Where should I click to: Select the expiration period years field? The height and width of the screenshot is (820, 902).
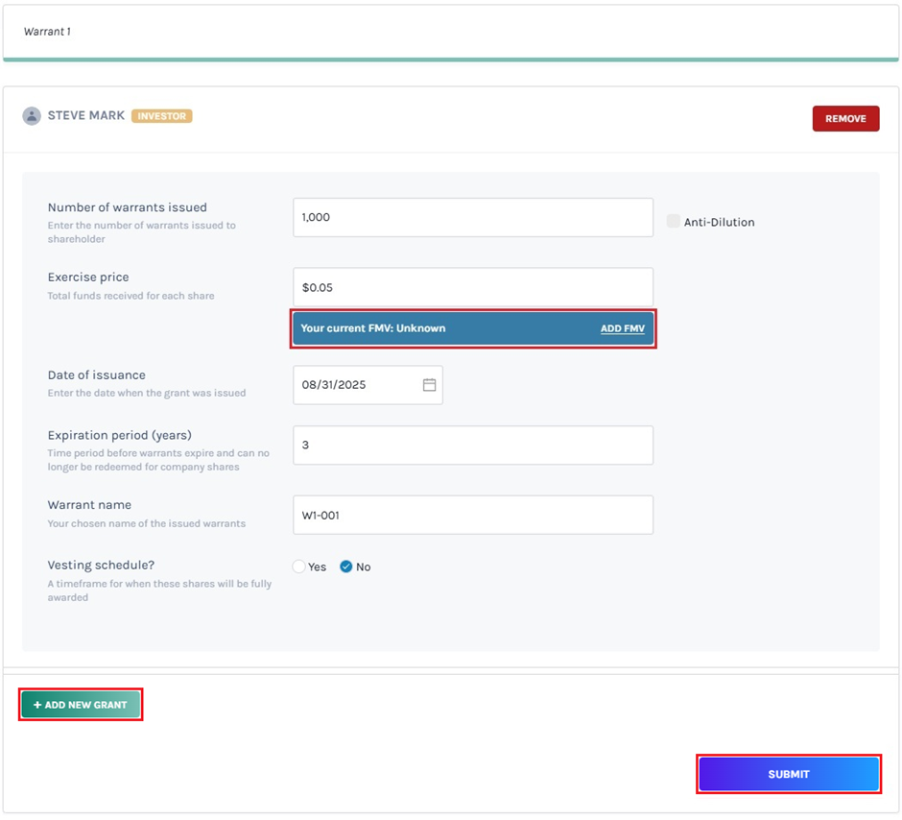pyautogui.click(x=472, y=446)
